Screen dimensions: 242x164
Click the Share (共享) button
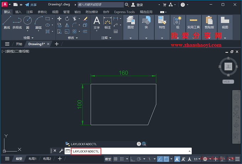[x=31, y=5]
